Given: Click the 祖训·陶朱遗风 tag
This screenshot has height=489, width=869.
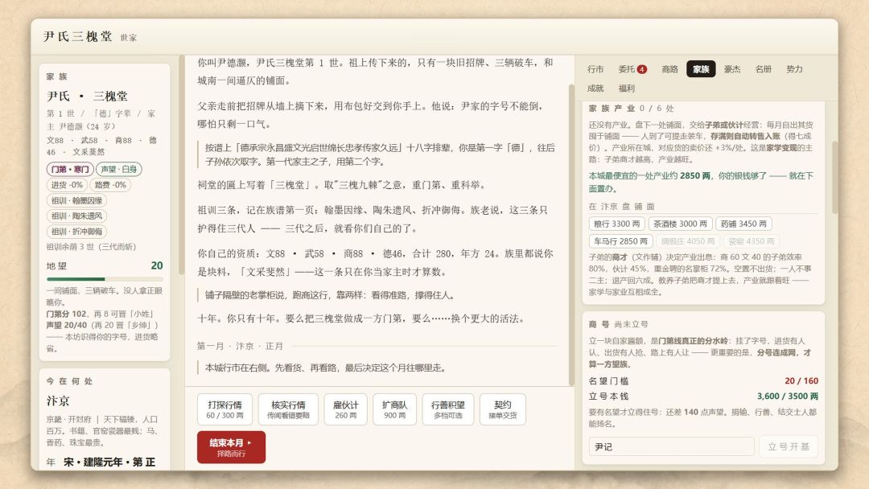Looking at the screenshot, I should pos(76,216).
